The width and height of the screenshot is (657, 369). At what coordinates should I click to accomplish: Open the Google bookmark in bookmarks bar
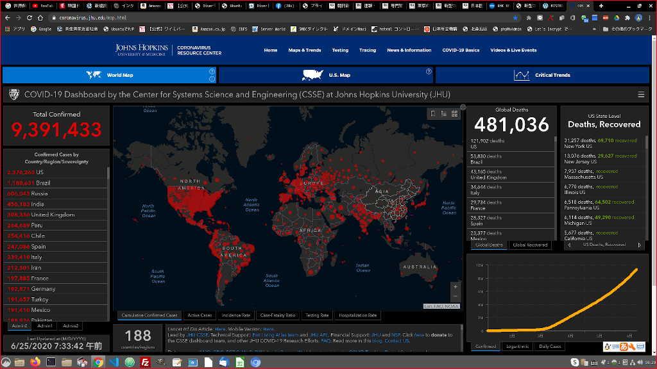pos(41,29)
